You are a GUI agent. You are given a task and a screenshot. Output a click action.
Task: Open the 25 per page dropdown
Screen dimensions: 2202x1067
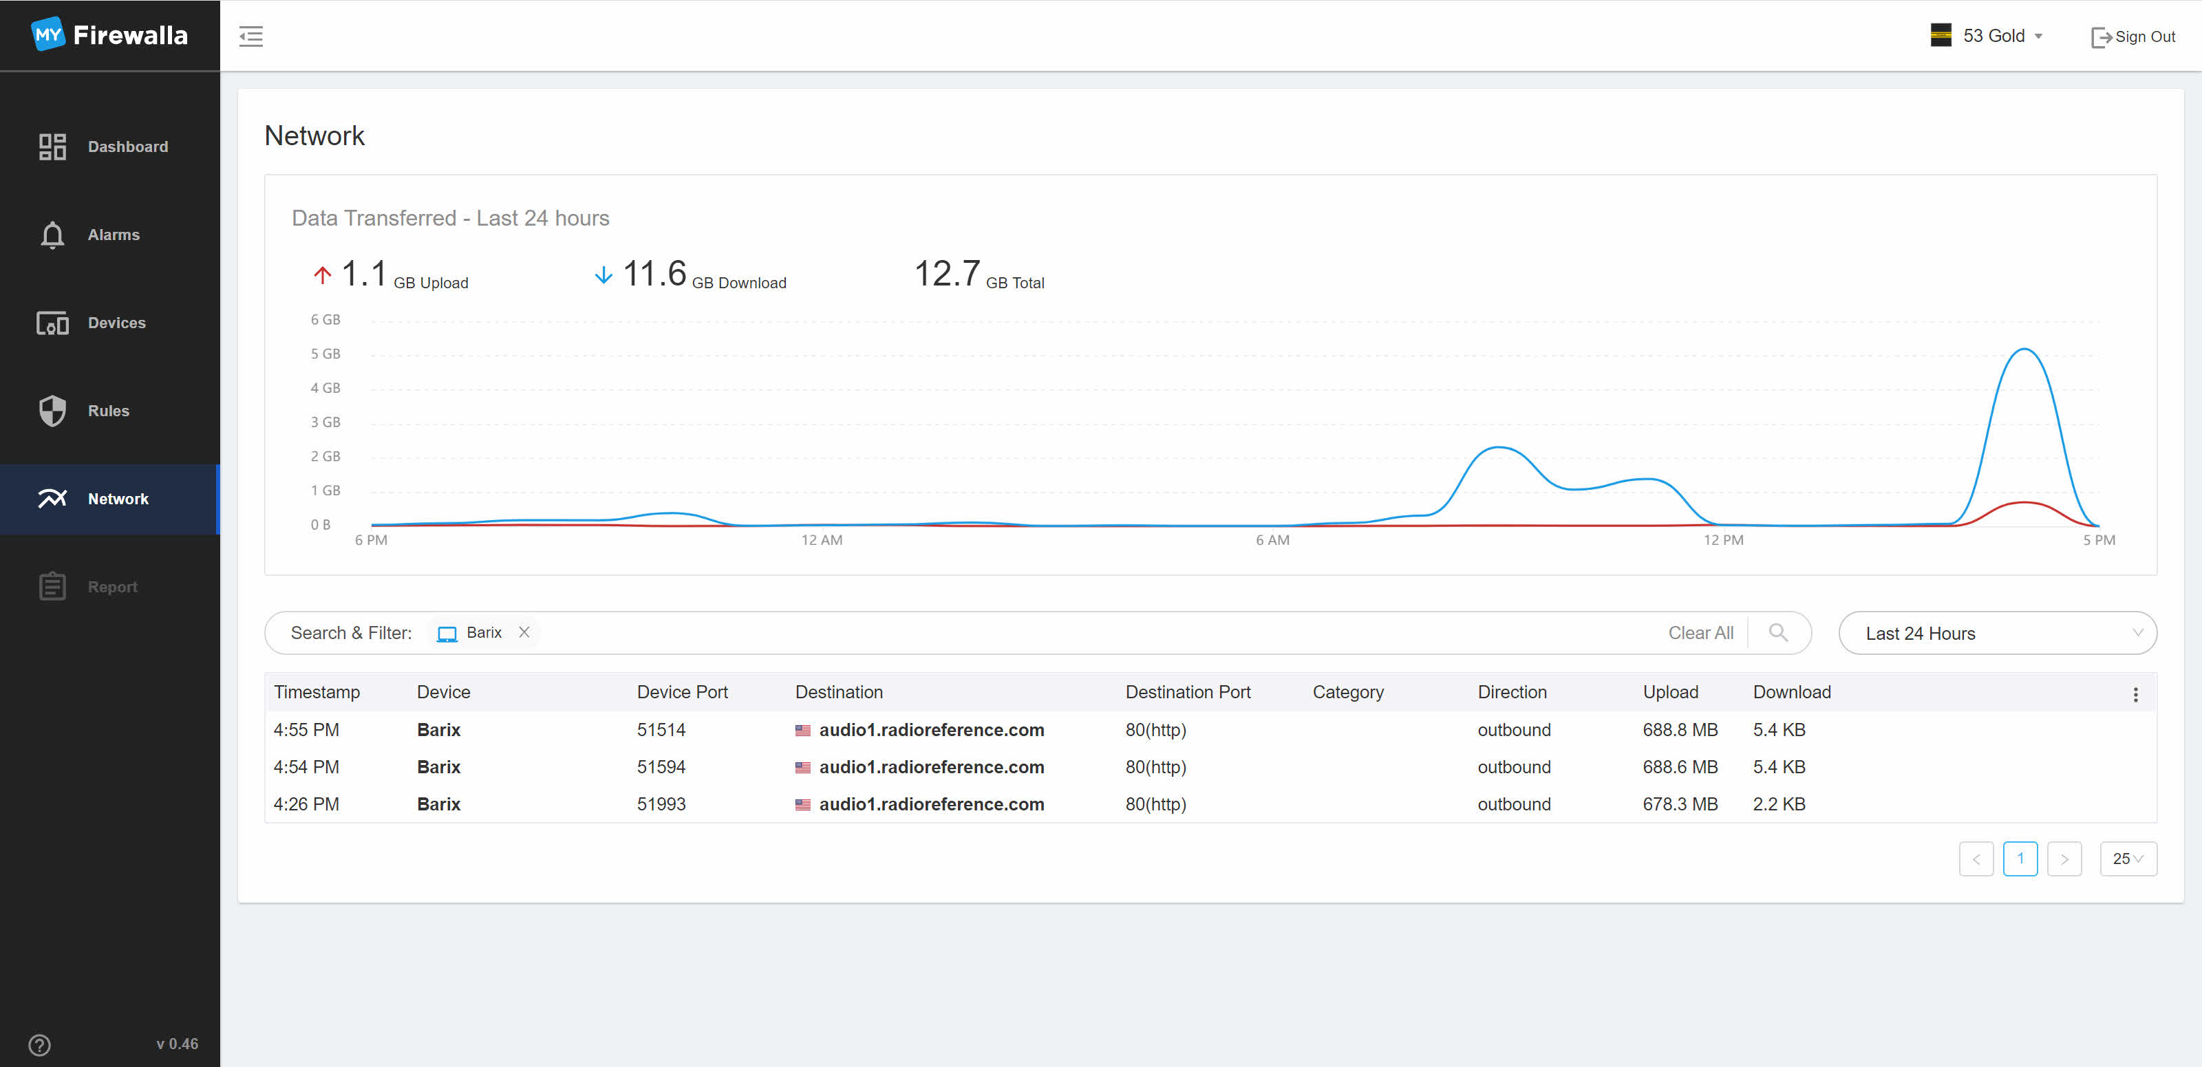coord(2127,859)
